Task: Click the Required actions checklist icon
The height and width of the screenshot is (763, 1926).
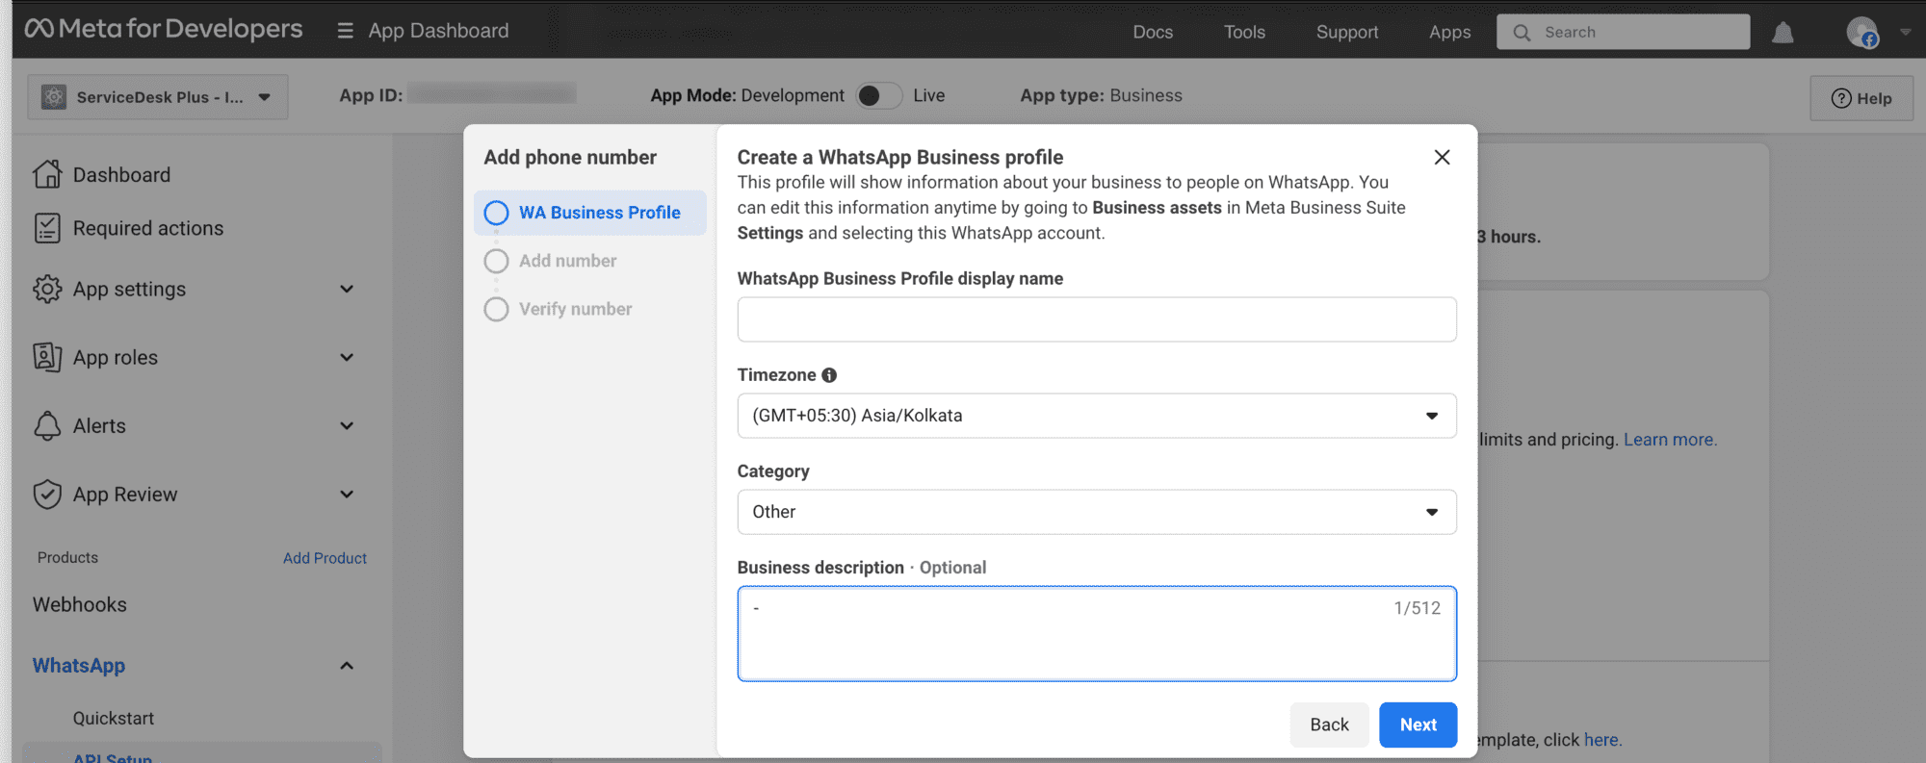Action: click(x=47, y=228)
